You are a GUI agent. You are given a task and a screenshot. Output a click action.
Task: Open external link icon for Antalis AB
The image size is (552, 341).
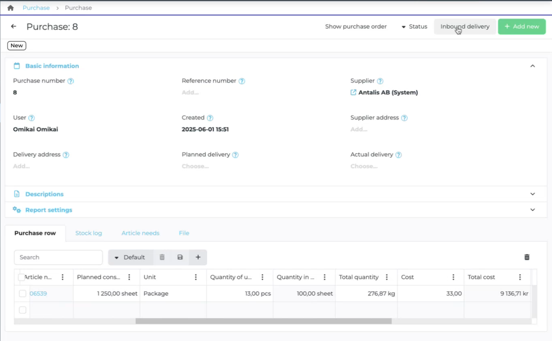[x=353, y=93]
